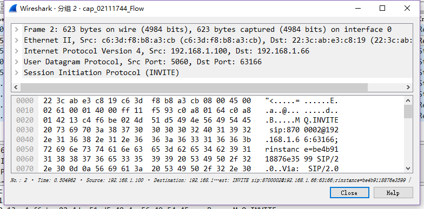Click the Wireshark shark fin icon

13,9
